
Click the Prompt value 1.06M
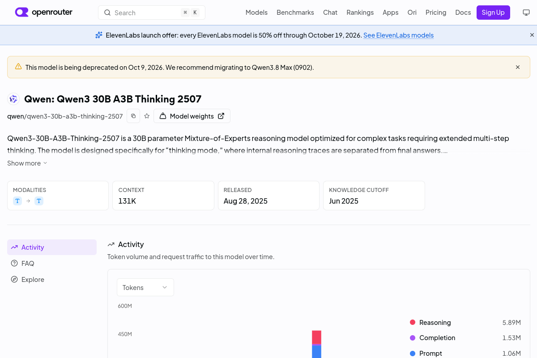tap(511, 354)
